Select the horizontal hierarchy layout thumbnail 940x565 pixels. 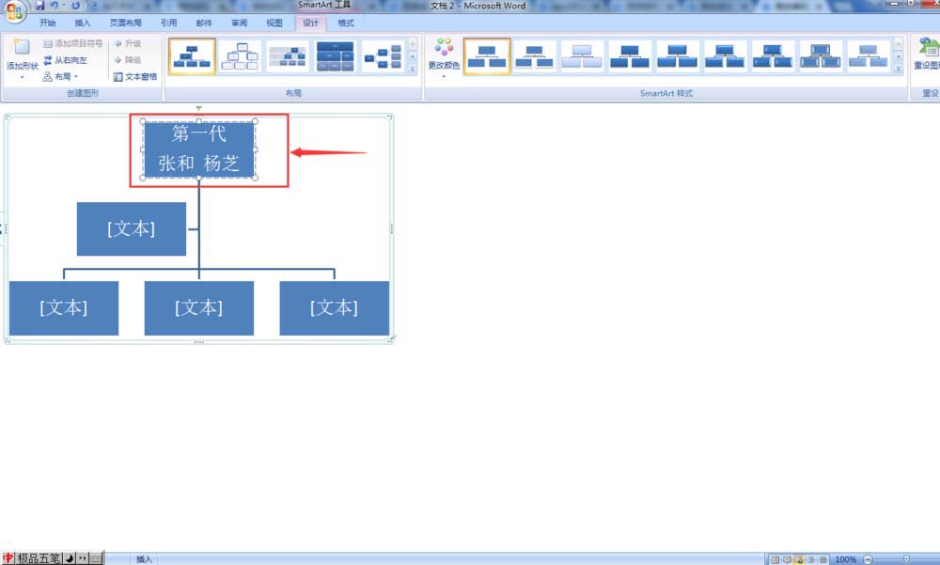pyautogui.click(x=384, y=57)
